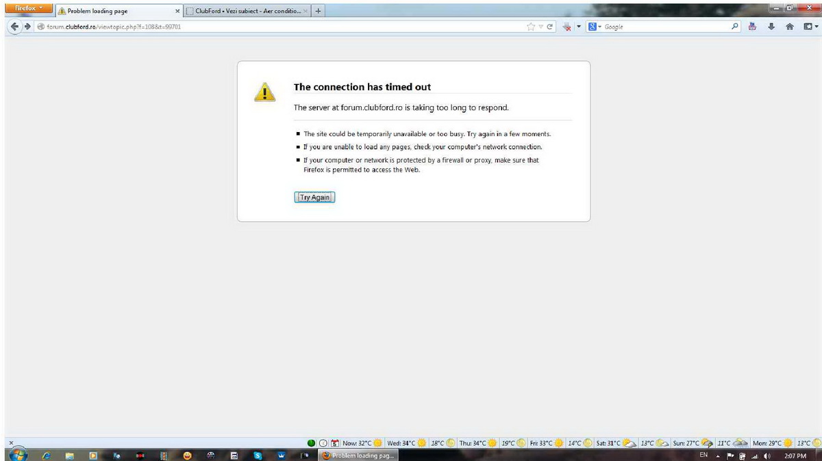This screenshot has height=461, width=822.
Task: Click the green circle status icon
Action: point(312,443)
